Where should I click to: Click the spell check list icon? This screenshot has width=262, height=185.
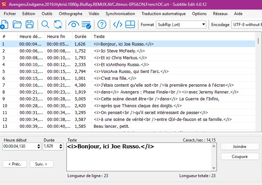pos(86,25)
